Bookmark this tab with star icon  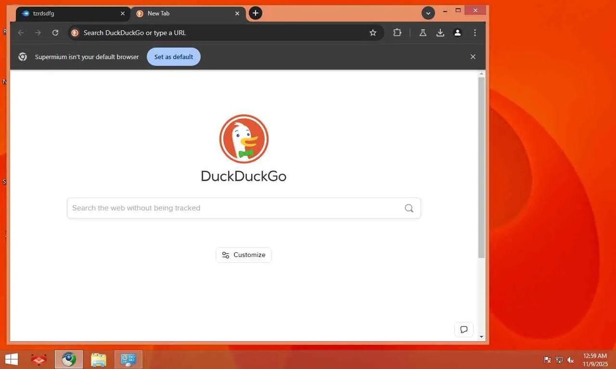point(373,33)
